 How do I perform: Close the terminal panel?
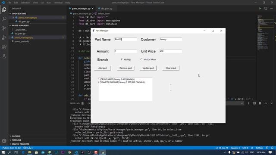[272, 103]
